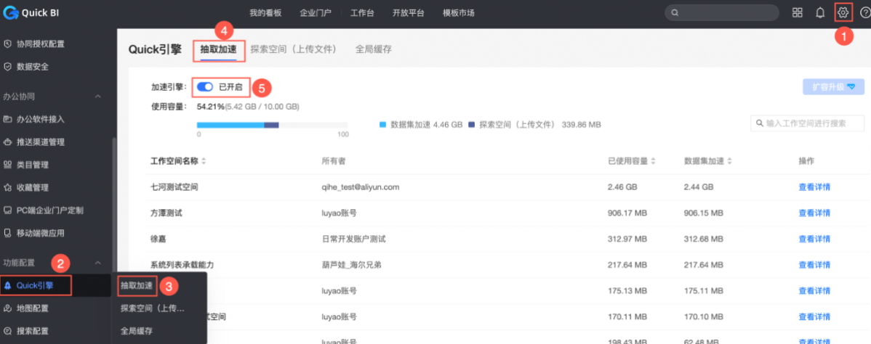Click the 扩容升级 button

click(x=833, y=87)
